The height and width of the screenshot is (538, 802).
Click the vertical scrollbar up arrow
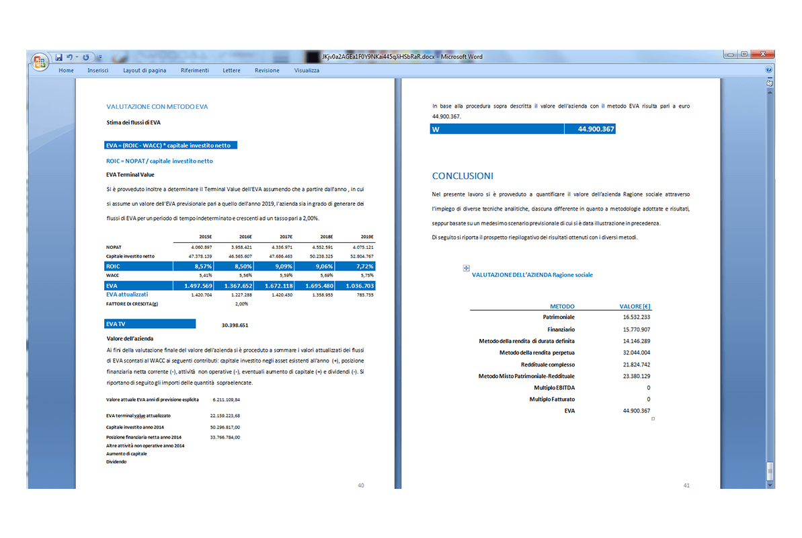tap(770, 92)
